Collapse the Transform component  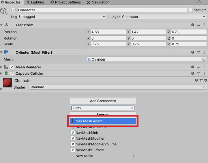click(x=1, y=25)
